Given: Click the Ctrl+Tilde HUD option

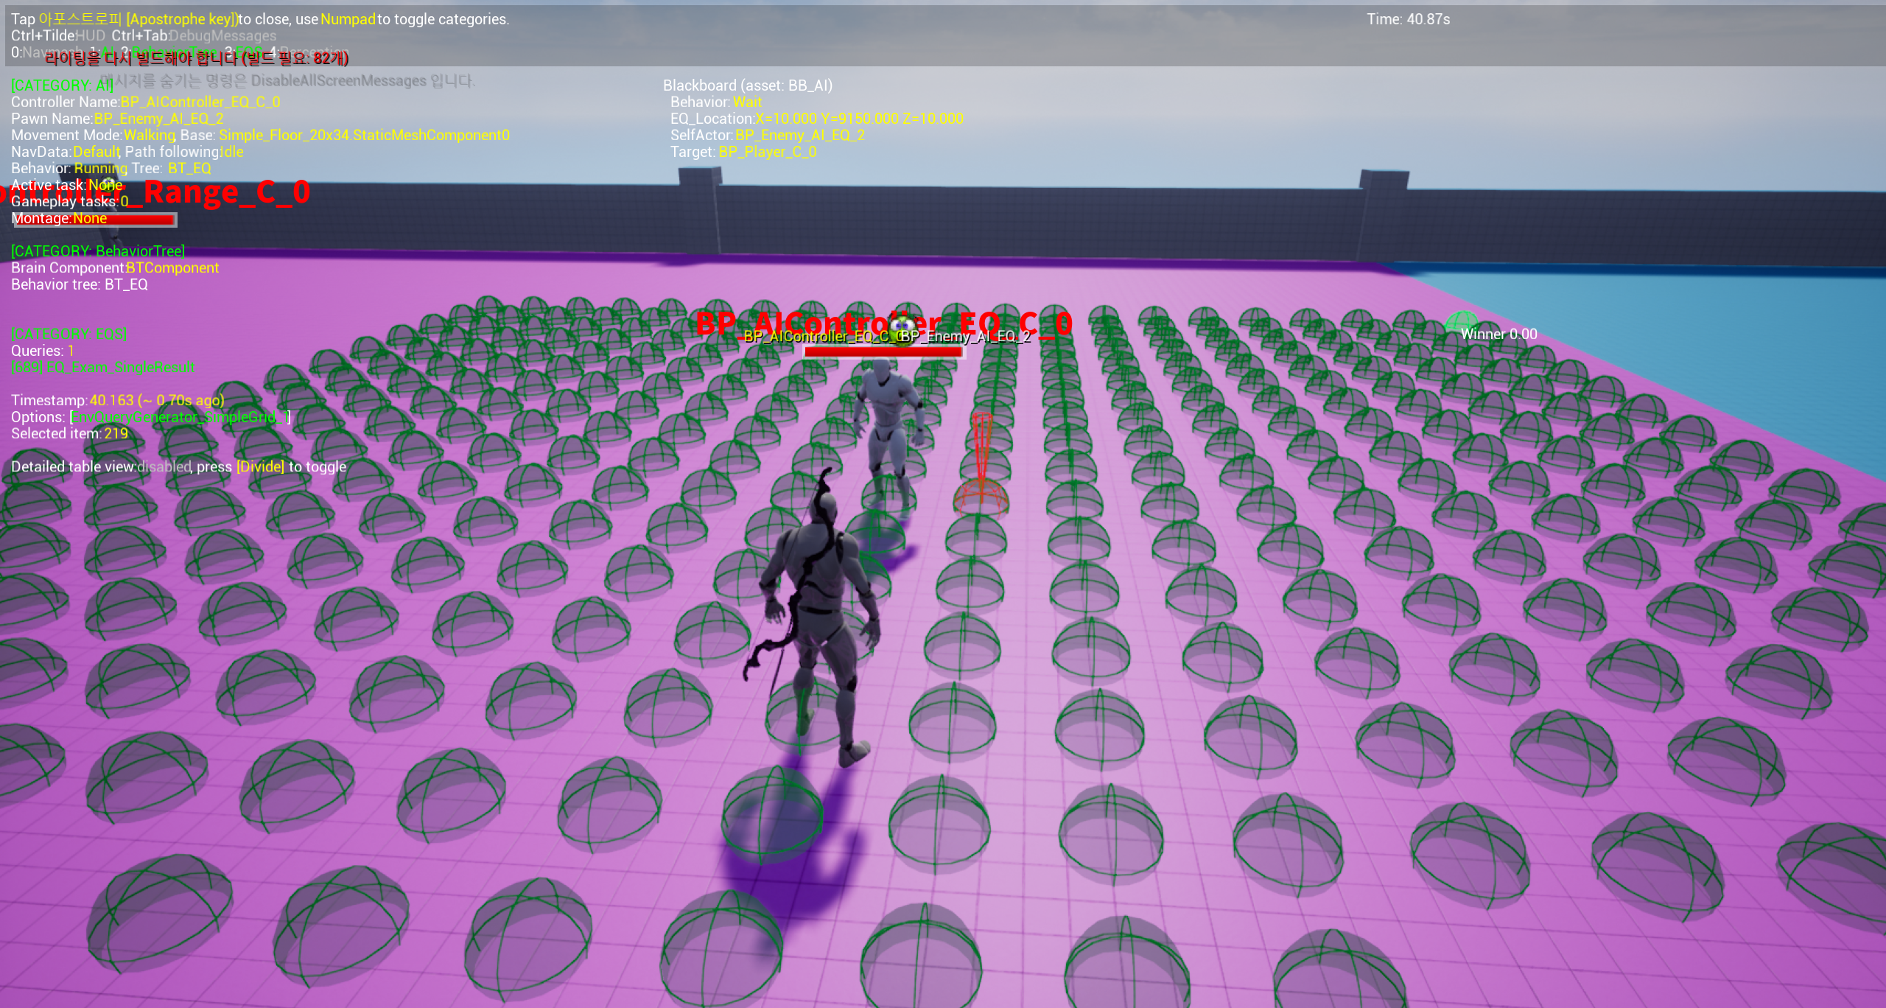Looking at the screenshot, I should coord(57,35).
